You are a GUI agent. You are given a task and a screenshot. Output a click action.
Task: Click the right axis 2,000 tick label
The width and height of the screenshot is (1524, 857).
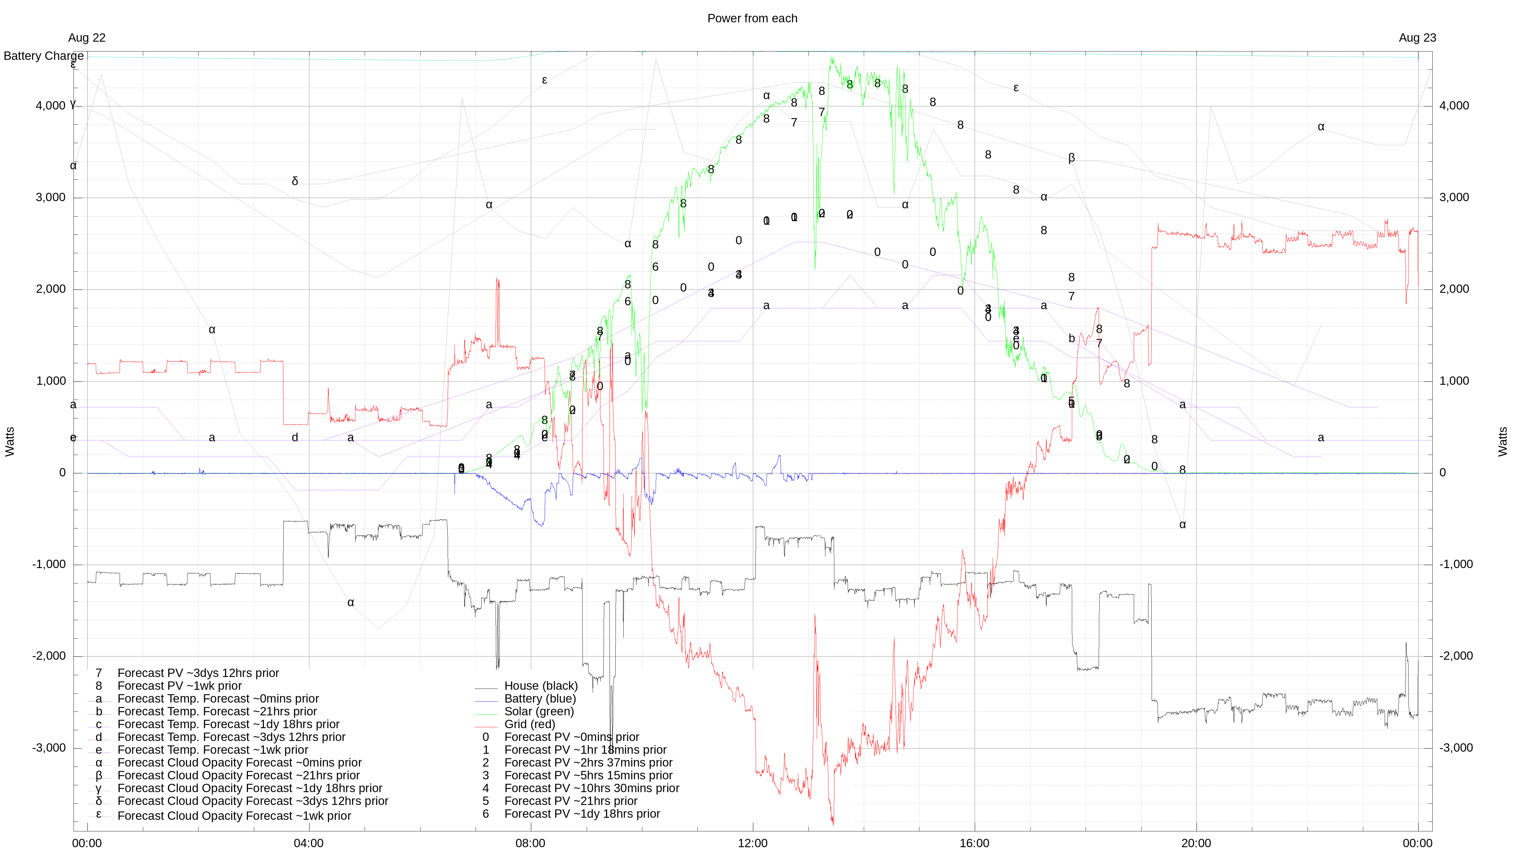point(1454,289)
